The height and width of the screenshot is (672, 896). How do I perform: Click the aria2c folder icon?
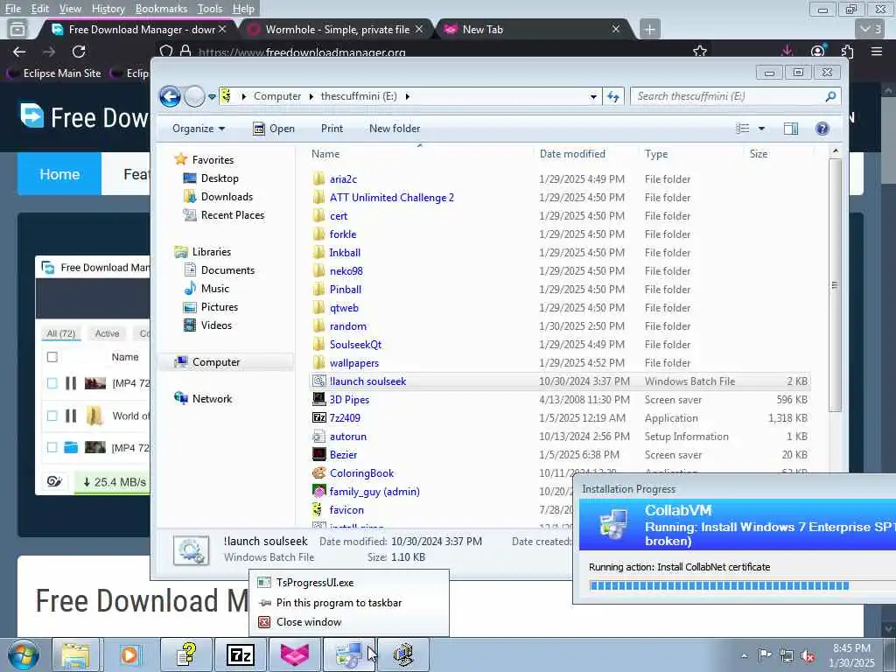coord(318,178)
